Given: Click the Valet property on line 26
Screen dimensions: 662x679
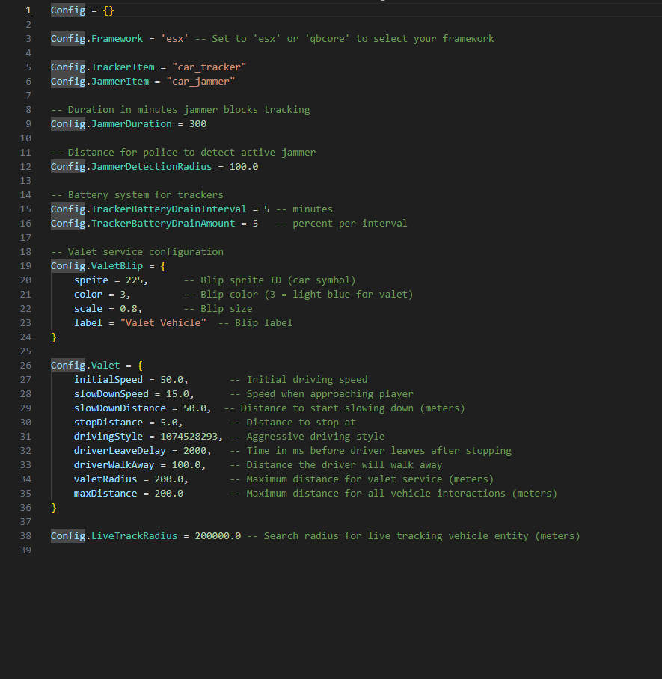Looking at the screenshot, I should tap(105, 366).
